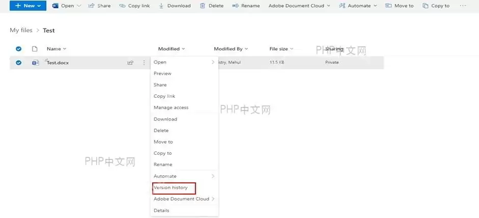This screenshot has height=218, width=479.
Task: Select Move to in the context menu
Action: pos(184,142)
